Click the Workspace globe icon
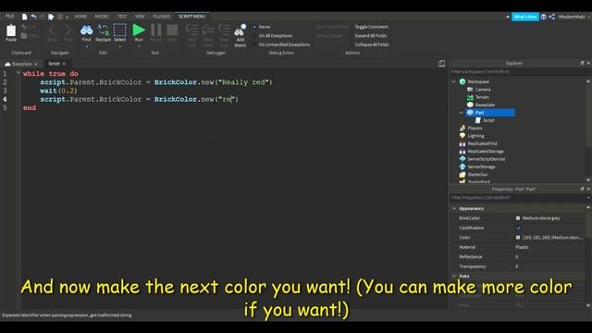 (x=462, y=81)
